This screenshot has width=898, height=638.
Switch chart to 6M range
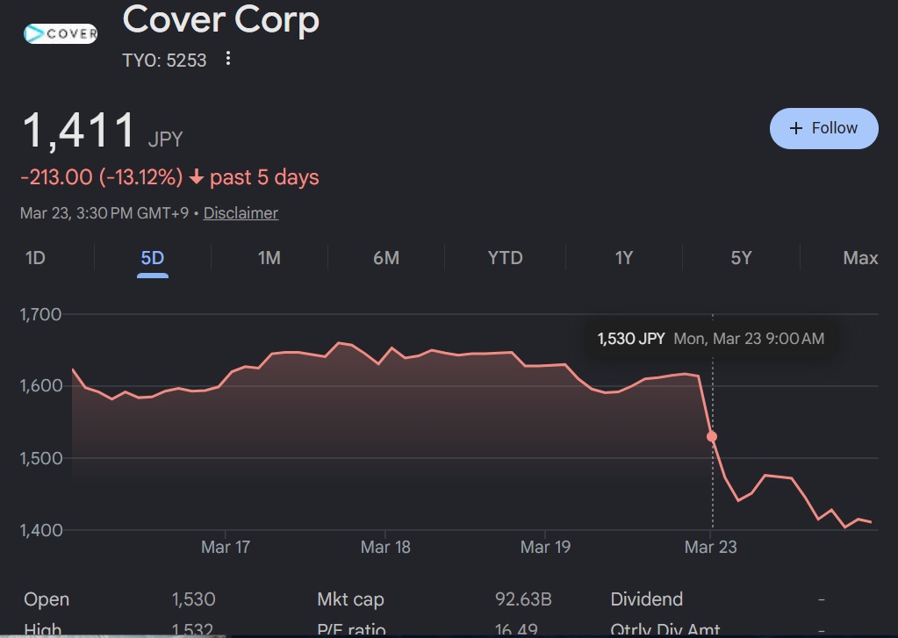point(386,258)
